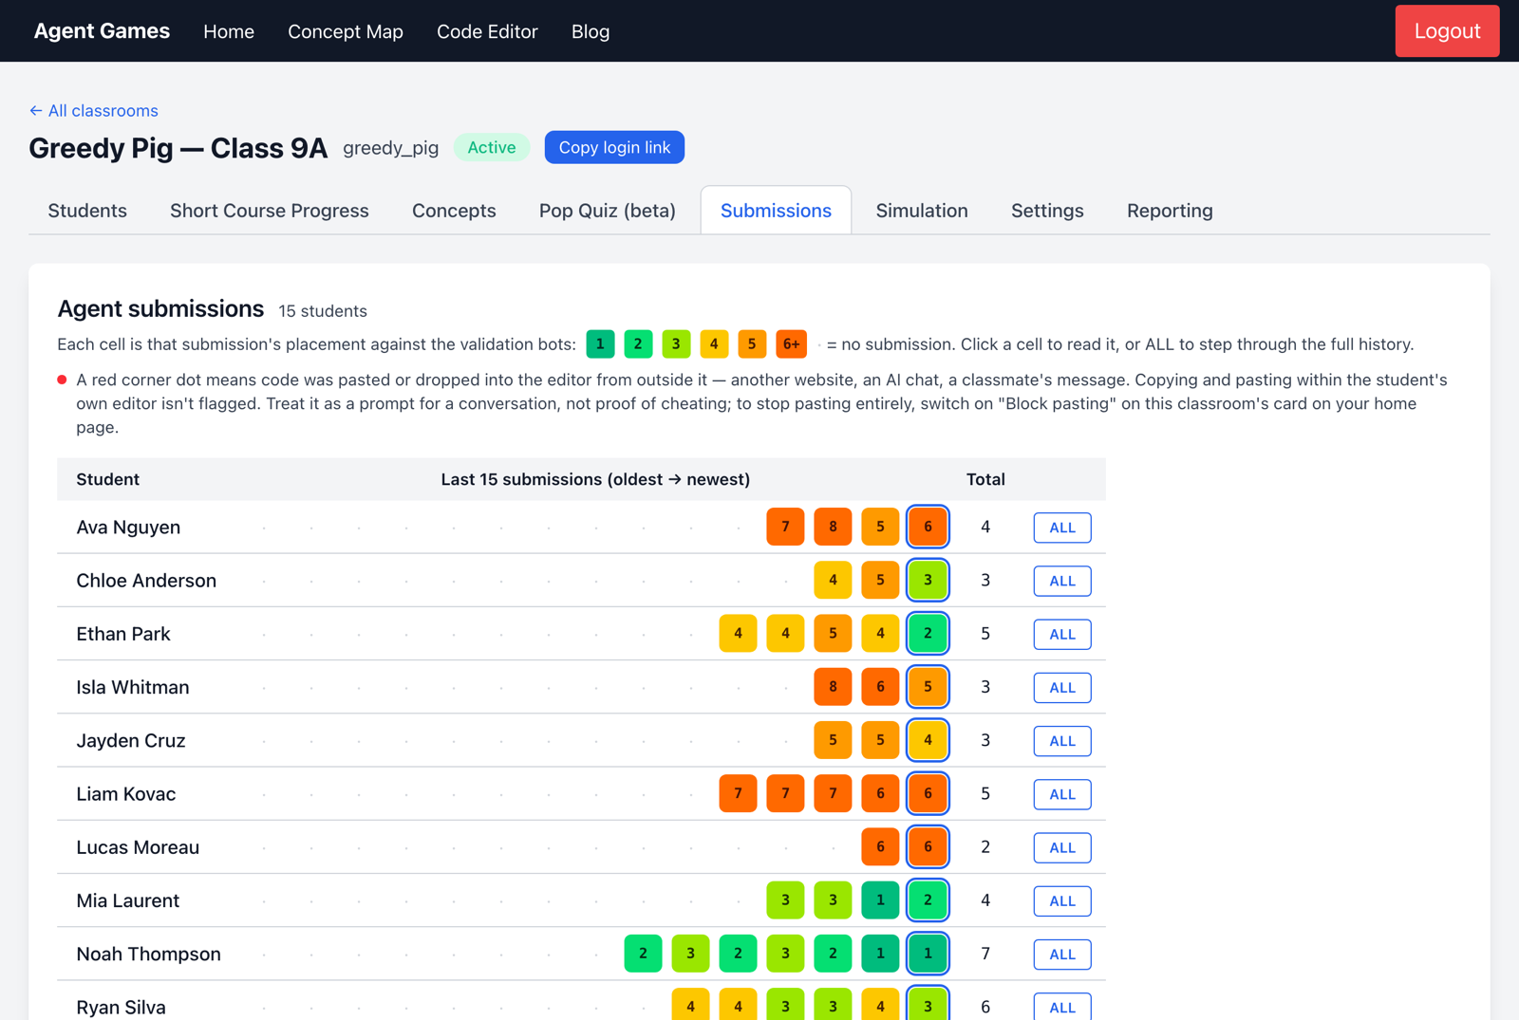Copy the classroom login link

(614, 147)
